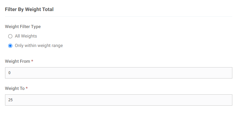
Task: Click the "Weight Filter Type" label
Action: [x=23, y=26]
